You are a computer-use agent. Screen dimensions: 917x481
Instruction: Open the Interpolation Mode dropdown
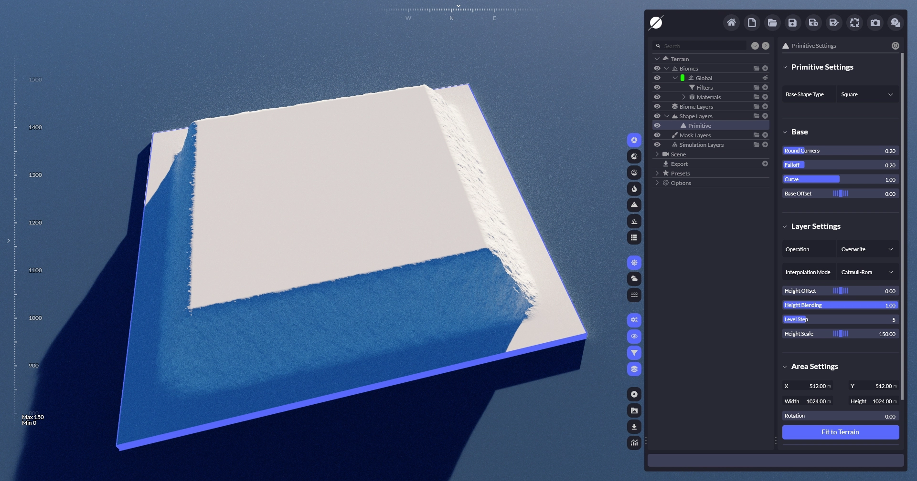coord(867,272)
